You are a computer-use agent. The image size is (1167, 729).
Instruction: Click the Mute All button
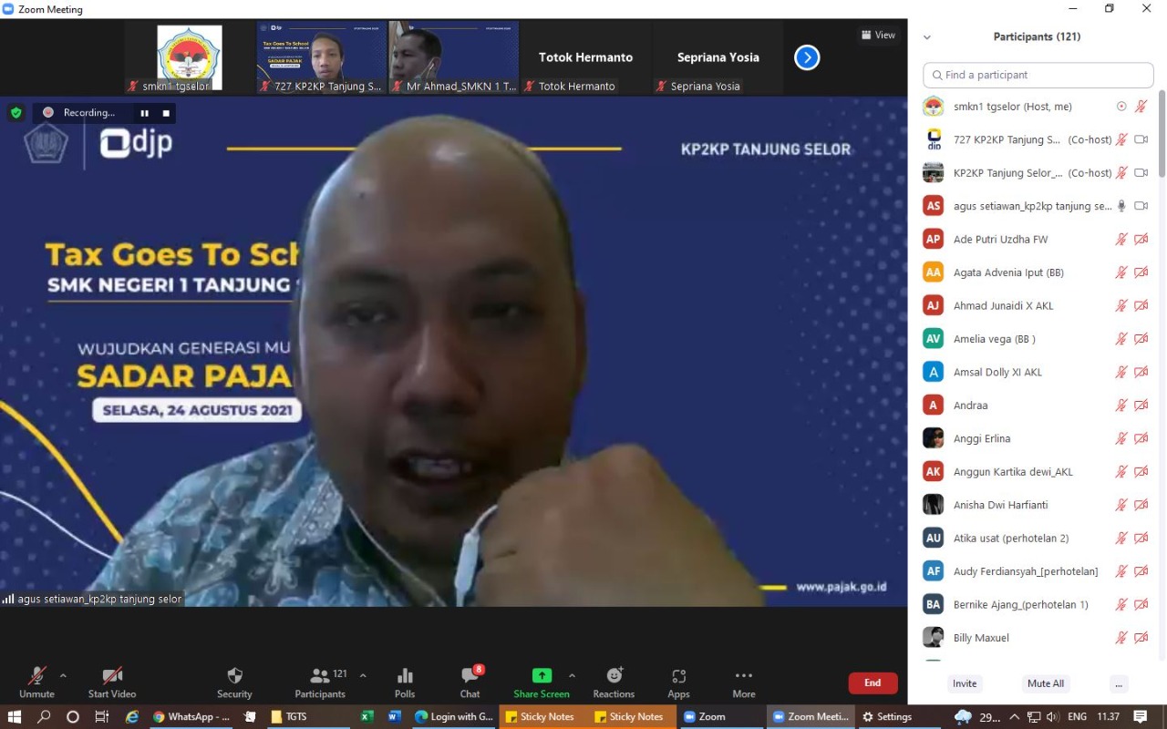pos(1045,683)
